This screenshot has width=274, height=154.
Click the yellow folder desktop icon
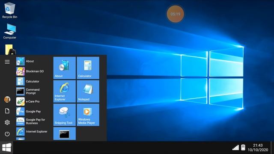[10, 50]
